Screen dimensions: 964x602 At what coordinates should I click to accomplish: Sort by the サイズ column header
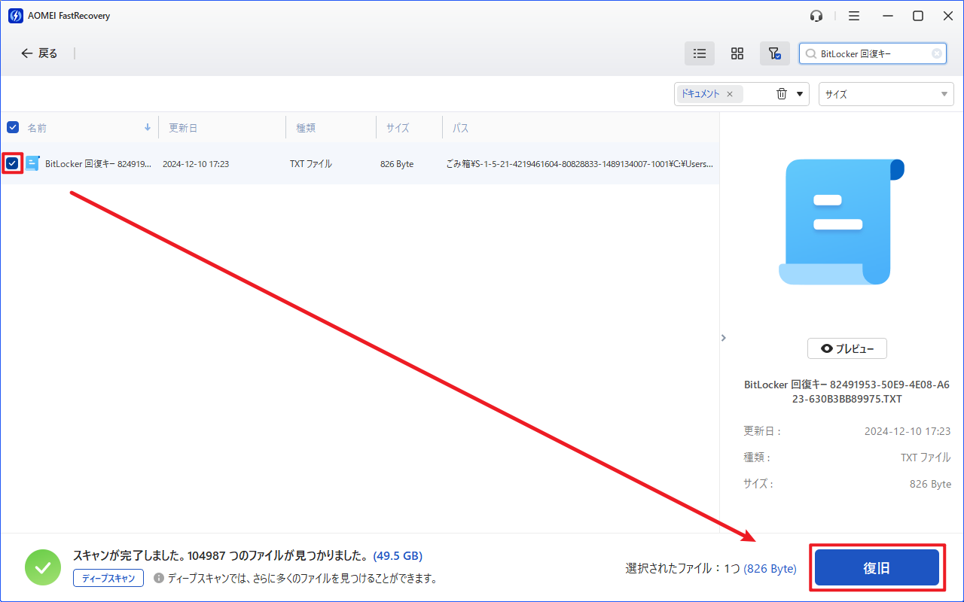click(x=398, y=128)
